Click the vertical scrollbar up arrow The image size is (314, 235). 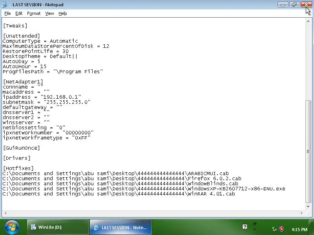coord(308,21)
